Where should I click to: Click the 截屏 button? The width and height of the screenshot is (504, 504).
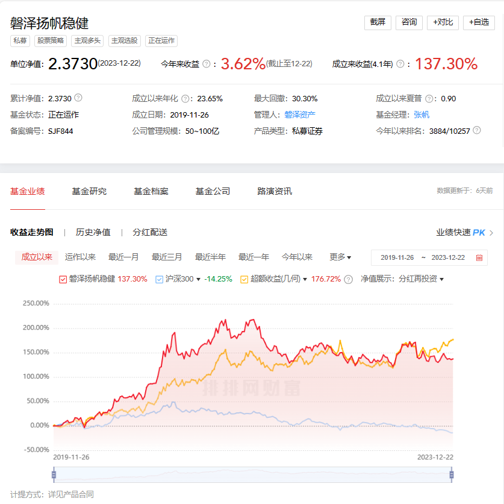coord(378,22)
